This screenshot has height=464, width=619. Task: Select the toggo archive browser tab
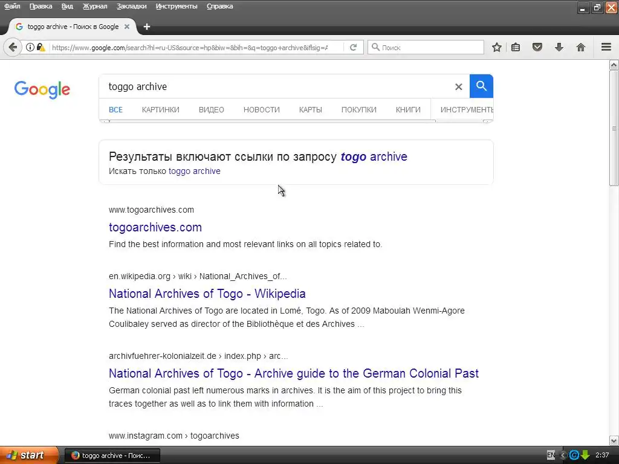click(x=73, y=27)
